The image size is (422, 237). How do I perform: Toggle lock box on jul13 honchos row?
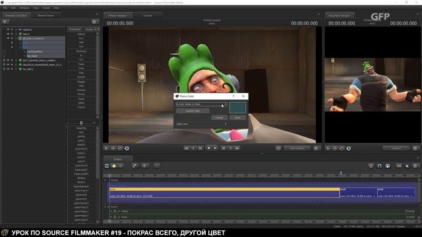(x=4, y=60)
